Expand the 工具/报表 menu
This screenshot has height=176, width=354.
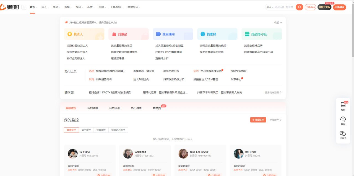(117, 7)
